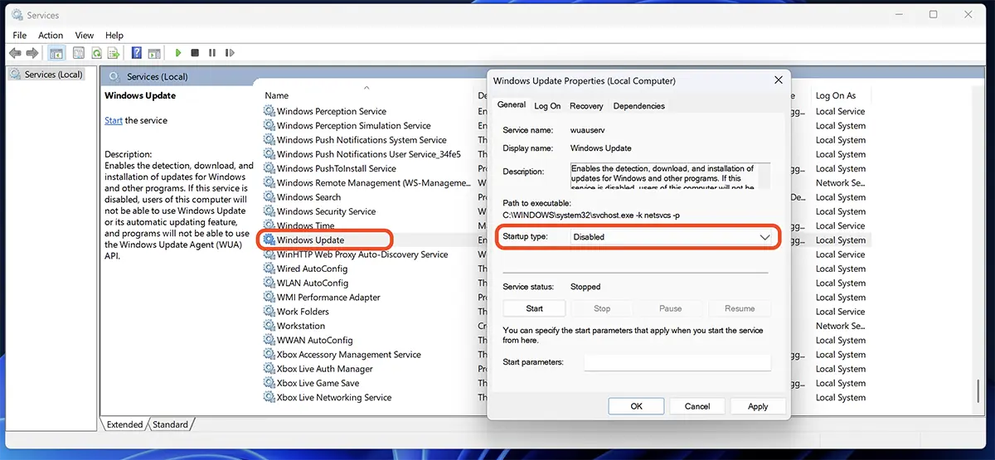This screenshot has height=460, width=995.
Task: Click the Description box scrollbar in the dialog
Action: coord(765,177)
